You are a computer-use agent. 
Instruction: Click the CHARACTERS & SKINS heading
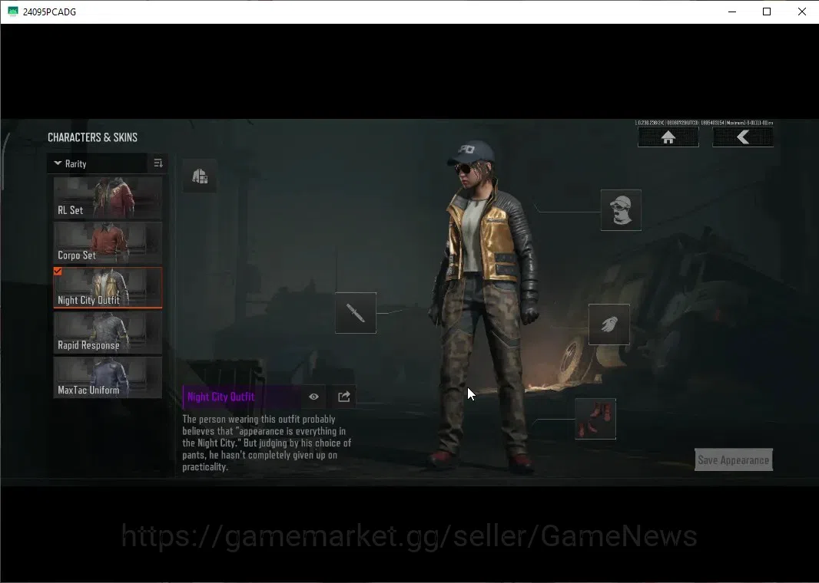coord(92,137)
